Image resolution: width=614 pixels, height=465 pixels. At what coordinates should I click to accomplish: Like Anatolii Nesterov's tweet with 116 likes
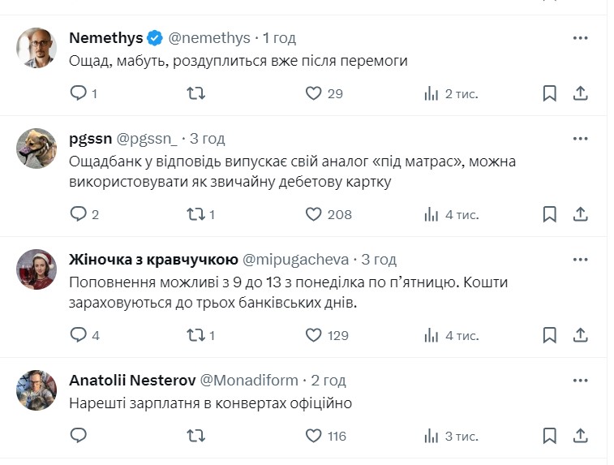coord(314,436)
